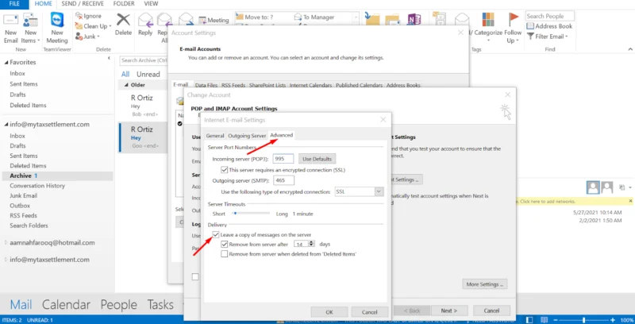The height and width of the screenshot is (324, 635).
Task: Click the Search People field
Action: pos(550,16)
